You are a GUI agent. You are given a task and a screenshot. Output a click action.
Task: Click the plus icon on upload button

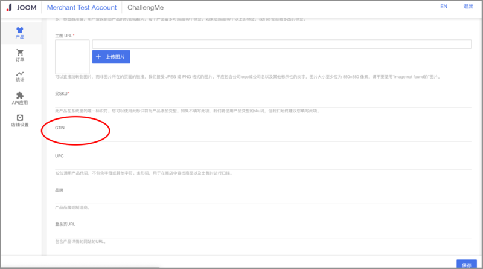[98, 57]
